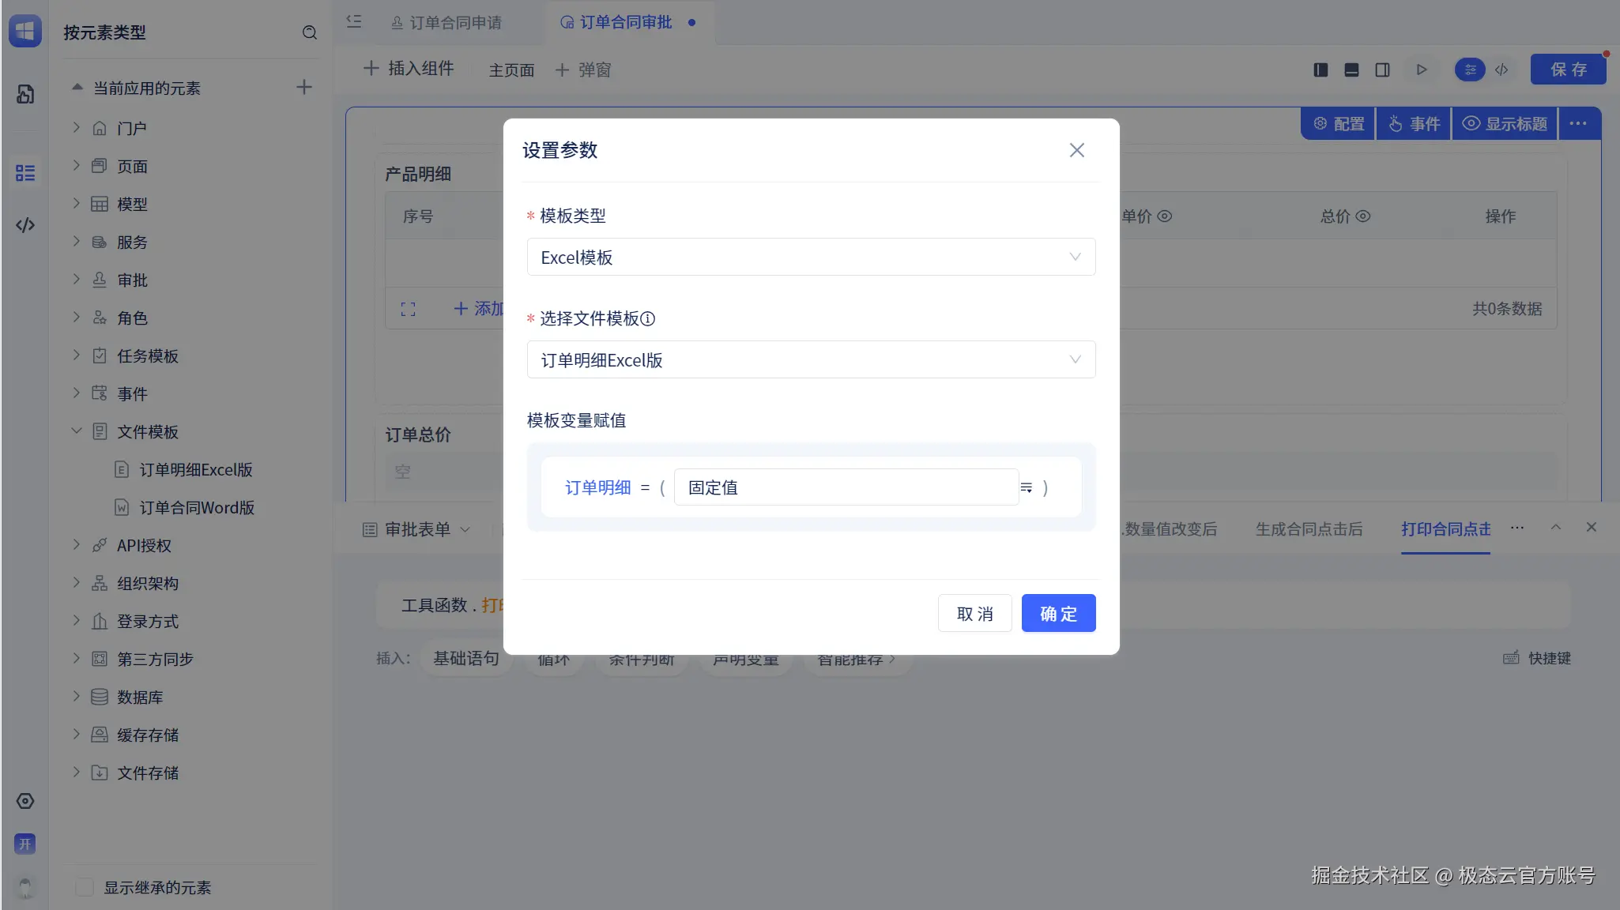Collapse the 文件模板 tree node
The image size is (1620, 910).
(x=77, y=431)
